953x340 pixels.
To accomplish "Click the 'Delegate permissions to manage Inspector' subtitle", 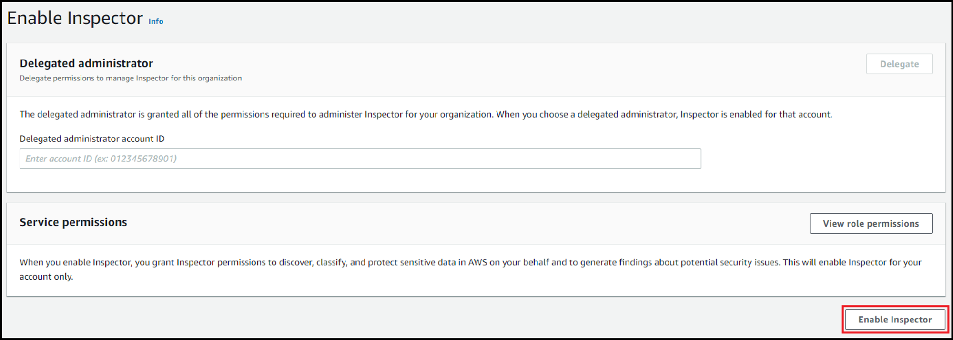I will coord(131,78).
